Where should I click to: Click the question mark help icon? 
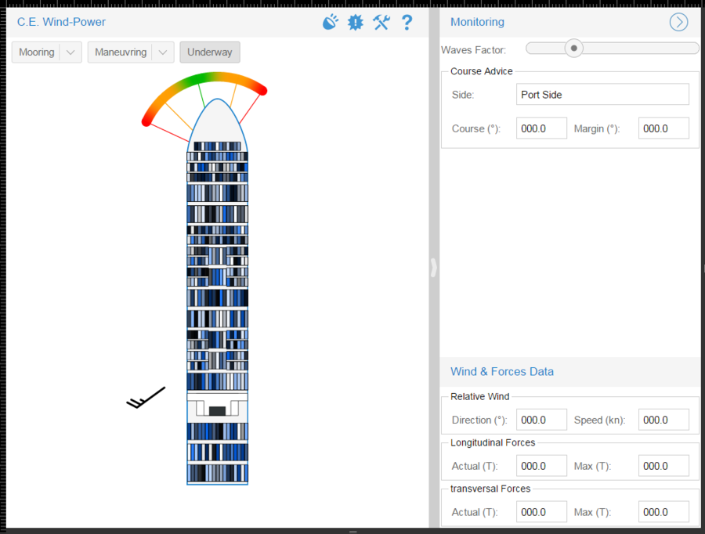pos(407,22)
